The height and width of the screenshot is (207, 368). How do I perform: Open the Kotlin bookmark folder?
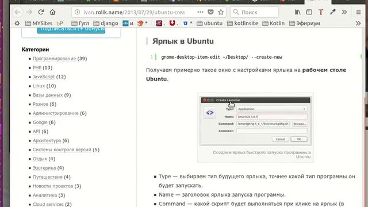tap(274, 23)
